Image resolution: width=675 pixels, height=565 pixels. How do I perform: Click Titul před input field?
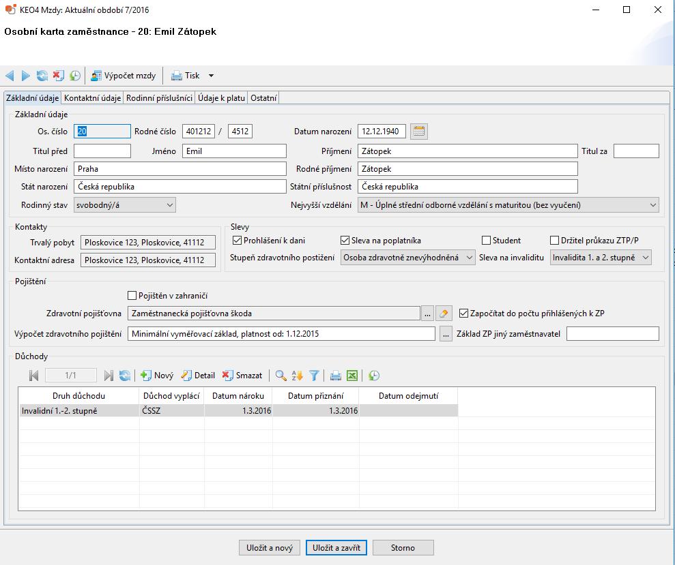tap(102, 151)
